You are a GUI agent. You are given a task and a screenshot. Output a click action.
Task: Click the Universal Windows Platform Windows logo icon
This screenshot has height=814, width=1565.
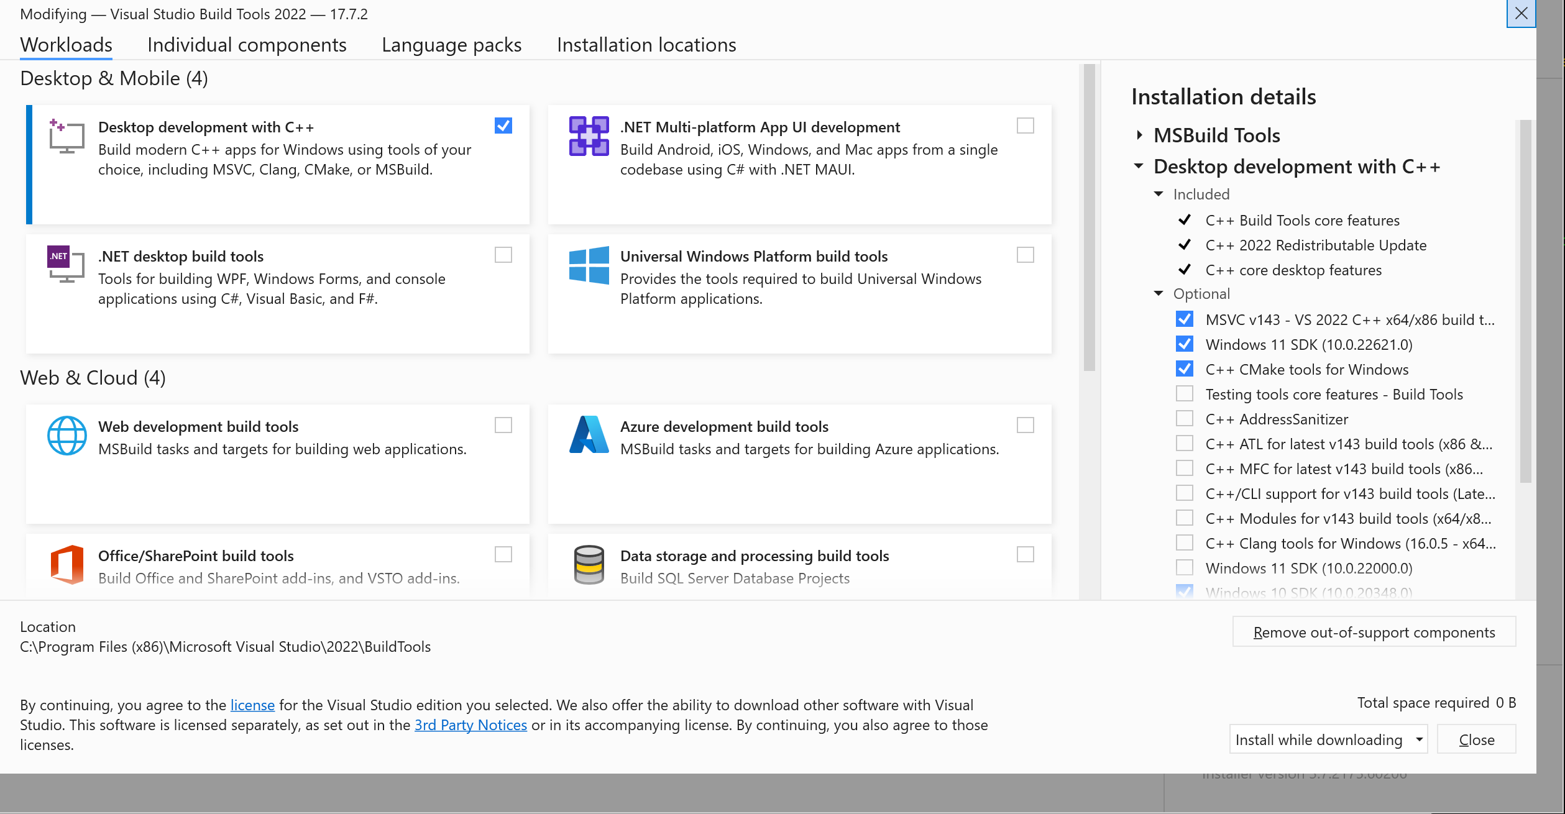click(x=589, y=265)
